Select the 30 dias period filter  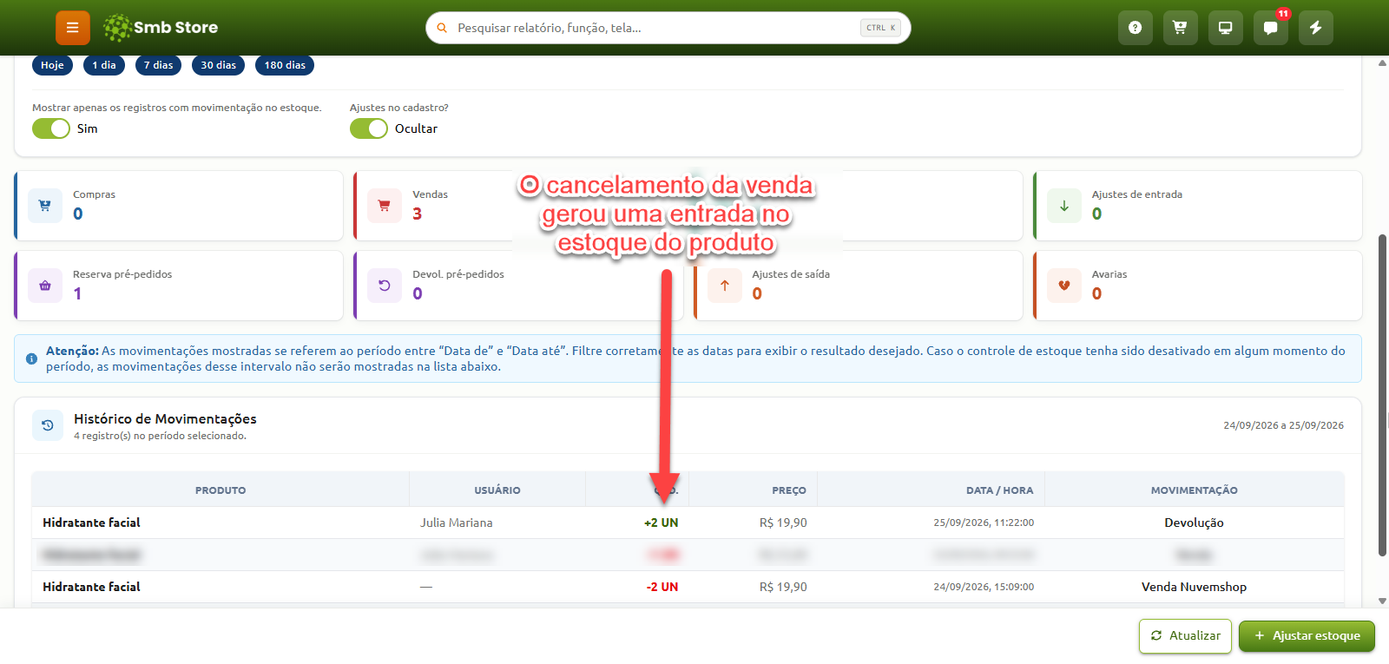219,65
